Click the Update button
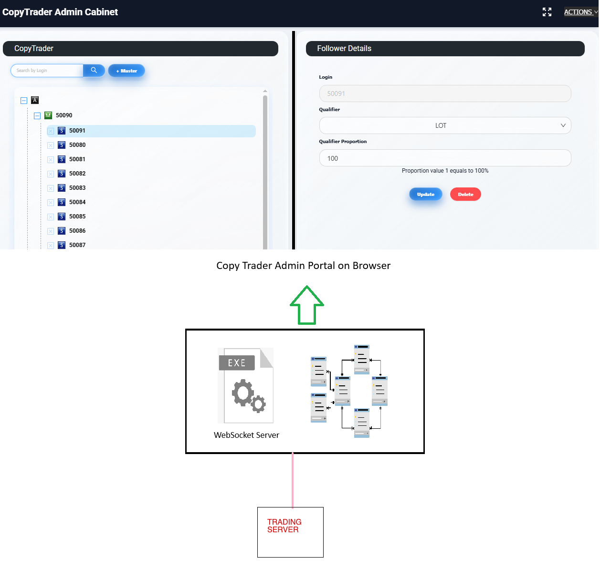 coord(425,195)
